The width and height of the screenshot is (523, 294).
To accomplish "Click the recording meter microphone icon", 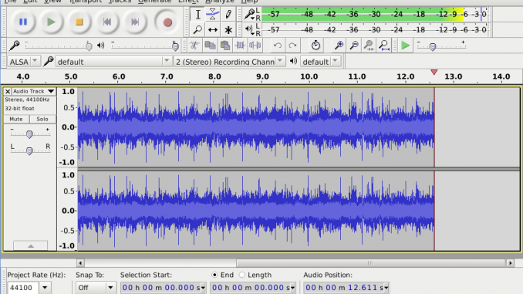I will tap(249, 15).
